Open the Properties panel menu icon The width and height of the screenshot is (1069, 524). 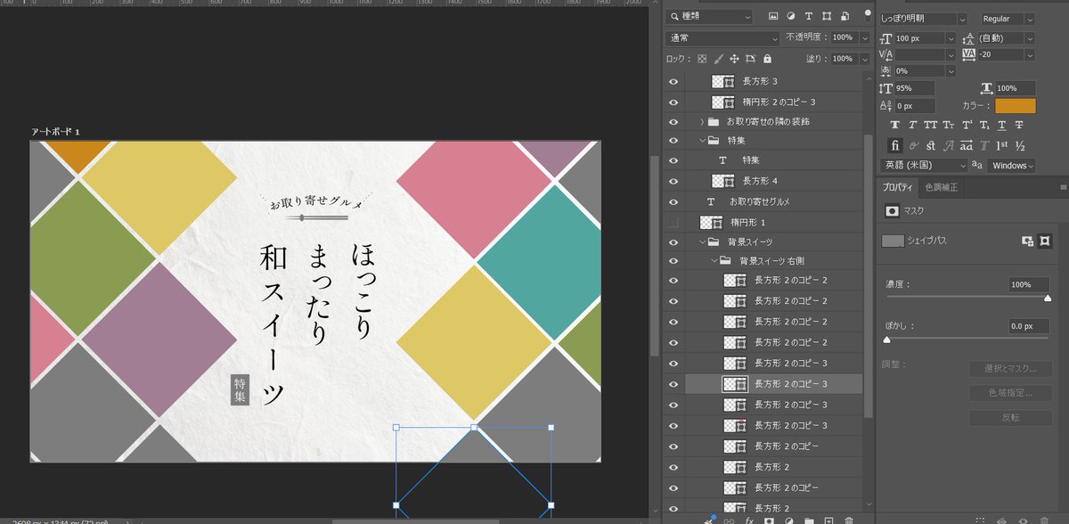[x=1063, y=187]
